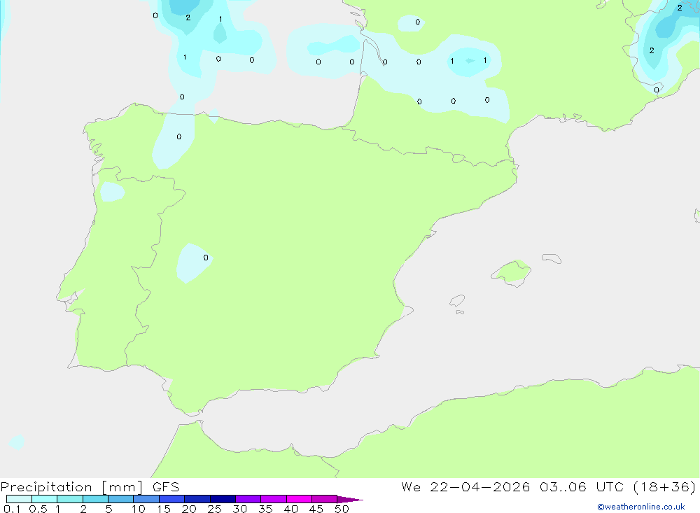The width and height of the screenshot is (700, 513).
Task: Select the 20–25 mm dark blue swatch
Action: [197, 499]
